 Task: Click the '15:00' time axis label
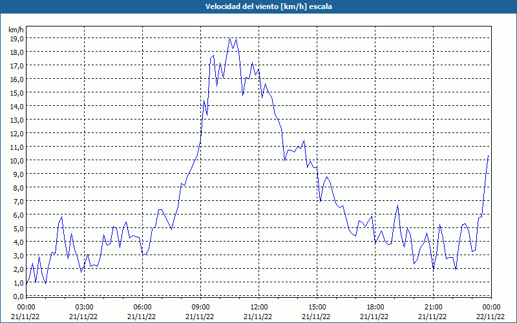pyautogui.click(x=317, y=307)
